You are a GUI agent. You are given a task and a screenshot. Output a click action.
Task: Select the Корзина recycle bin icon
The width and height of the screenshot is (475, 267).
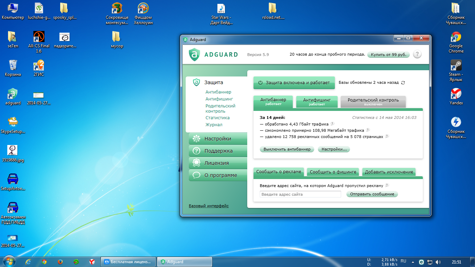pyautogui.click(x=13, y=68)
